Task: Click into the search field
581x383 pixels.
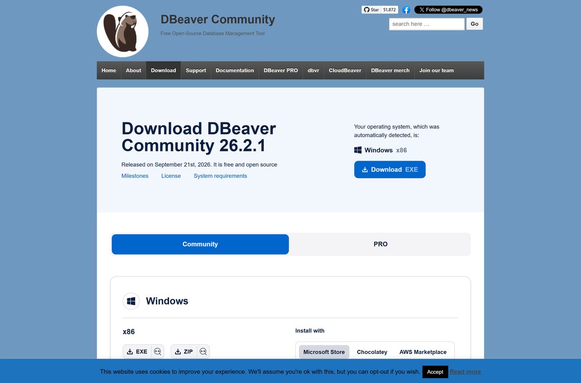Action: (427, 24)
